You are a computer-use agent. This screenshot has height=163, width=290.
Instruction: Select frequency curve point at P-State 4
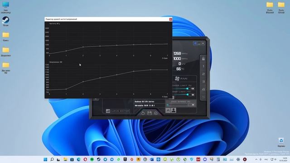[x=117, y=45]
